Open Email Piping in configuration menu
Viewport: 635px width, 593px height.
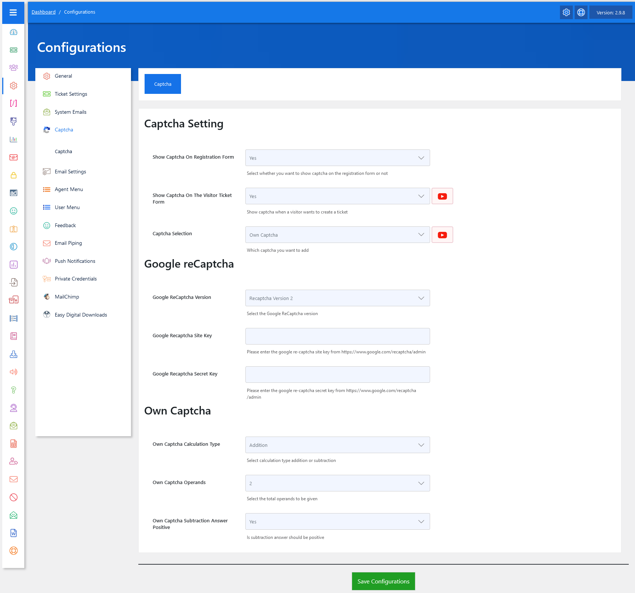coord(68,243)
